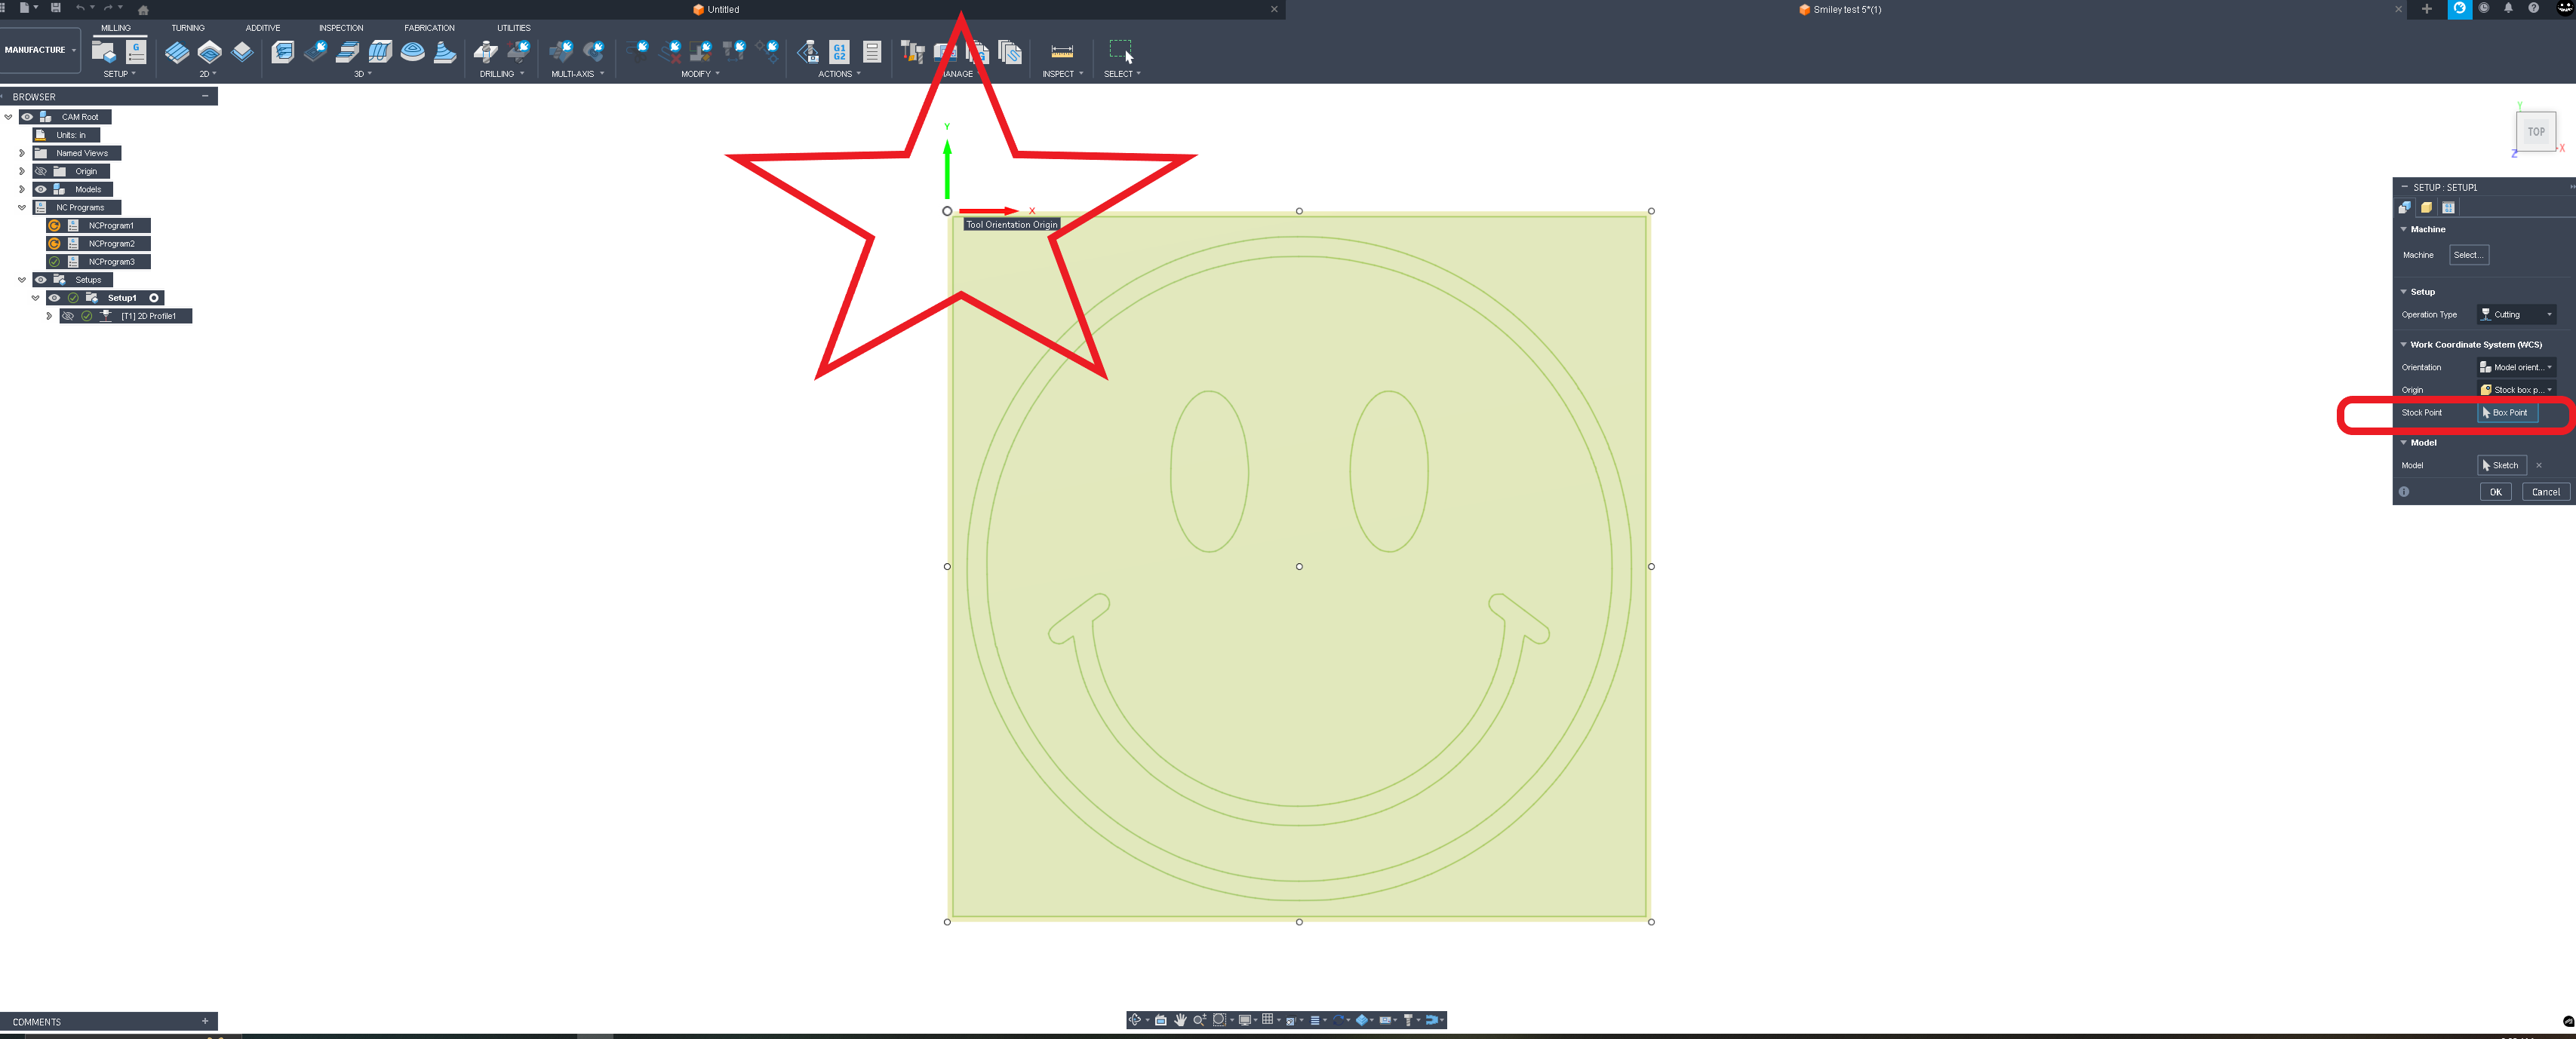2576x1039 pixels.
Task: Click the TOP face of the view cube
Action: (2535, 132)
